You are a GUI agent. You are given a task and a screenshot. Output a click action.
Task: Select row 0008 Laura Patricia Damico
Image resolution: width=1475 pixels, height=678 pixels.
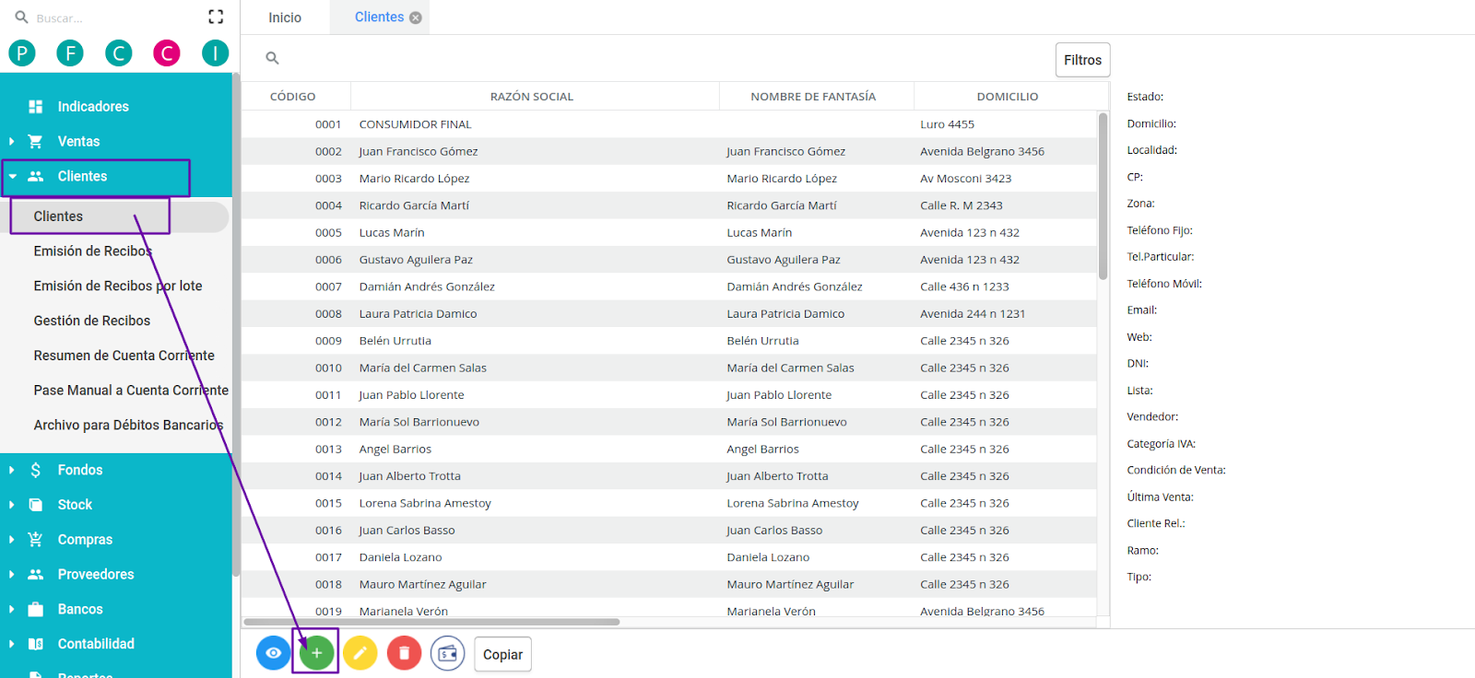click(x=669, y=314)
